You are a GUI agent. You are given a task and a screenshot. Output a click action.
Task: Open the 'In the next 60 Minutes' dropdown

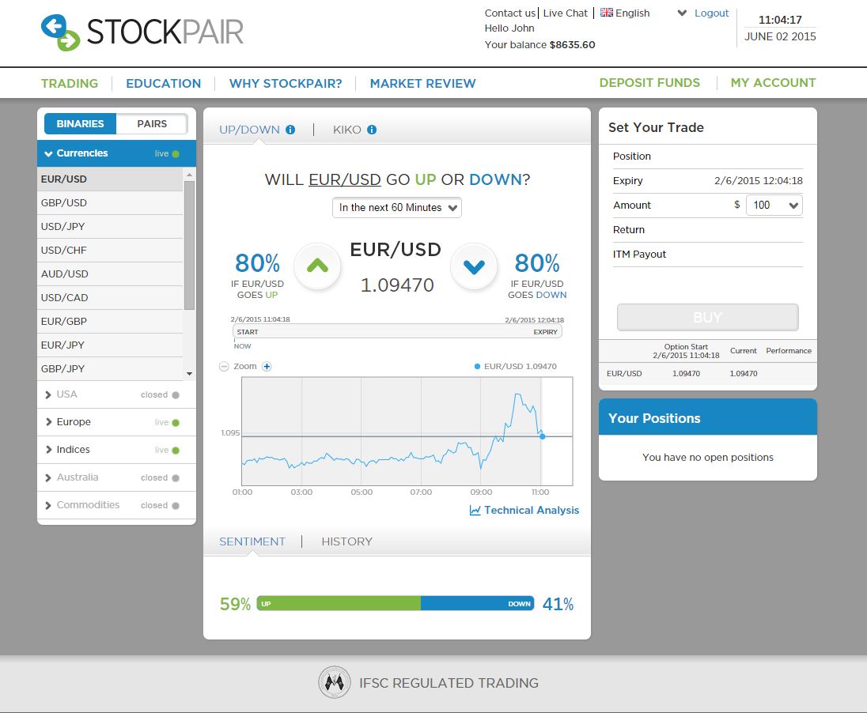pos(397,208)
